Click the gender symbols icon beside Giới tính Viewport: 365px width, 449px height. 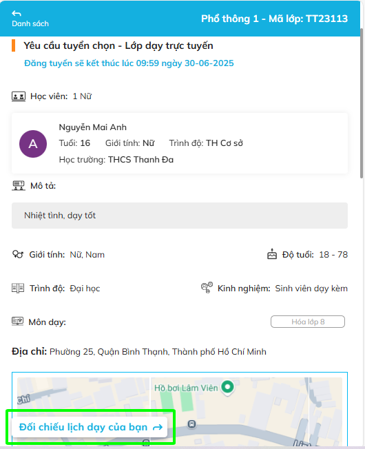point(18,254)
